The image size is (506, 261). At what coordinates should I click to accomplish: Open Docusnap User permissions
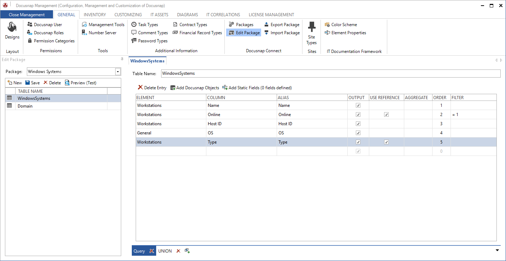pyautogui.click(x=45, y=25)
